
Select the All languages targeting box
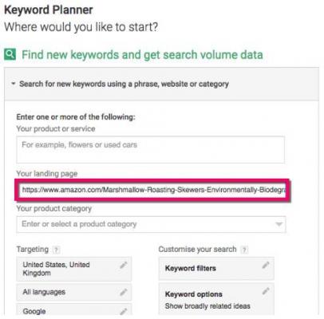[74, 292]
